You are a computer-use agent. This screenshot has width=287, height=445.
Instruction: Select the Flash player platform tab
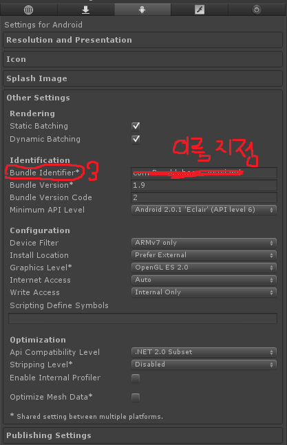click(x=200, y=10)
